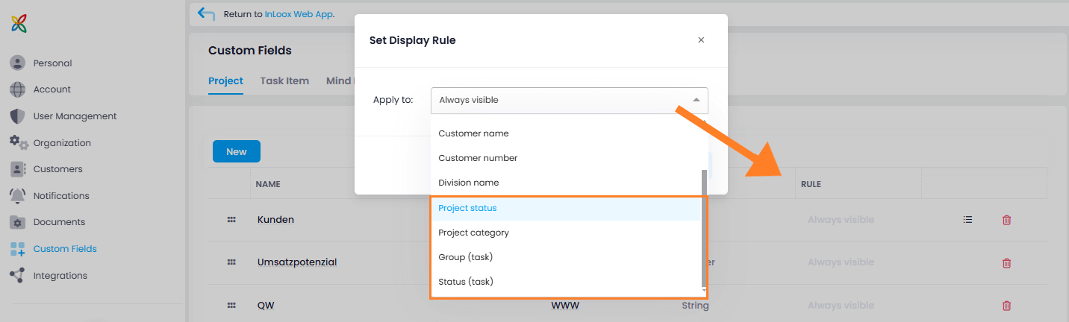Click the Personal avatar icon
This screenshot has height=322, width=1069.
(x=18, y=63)
